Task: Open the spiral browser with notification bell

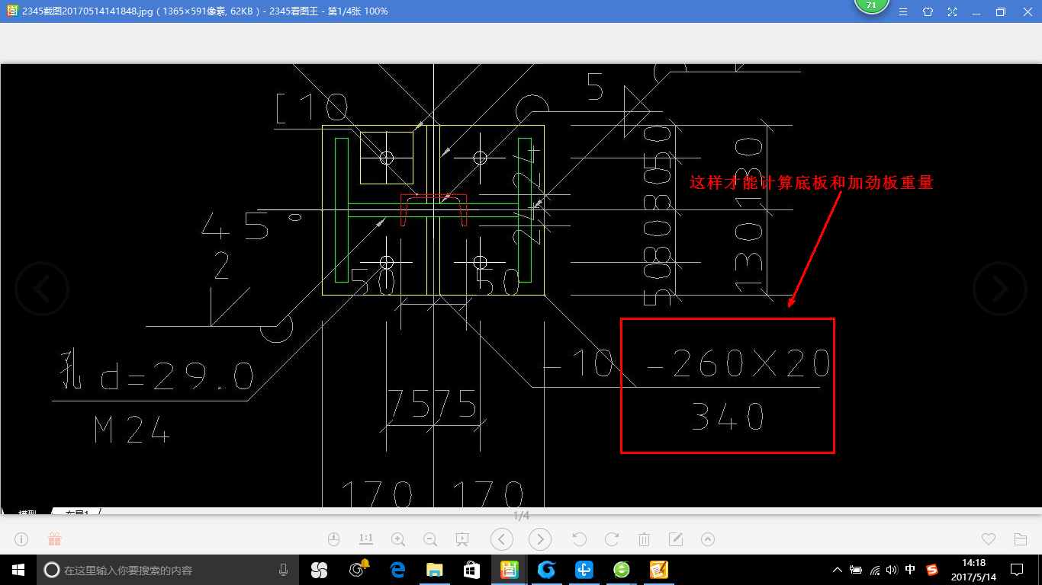Action: click(x=359, y=570)
